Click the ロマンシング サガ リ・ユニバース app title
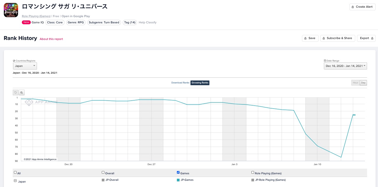This screenshot has width=378, height=187. point(65,7)
